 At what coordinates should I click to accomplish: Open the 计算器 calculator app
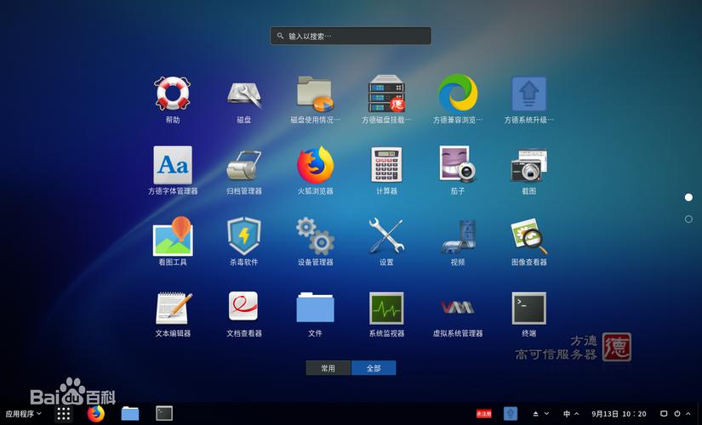[386, 165]
